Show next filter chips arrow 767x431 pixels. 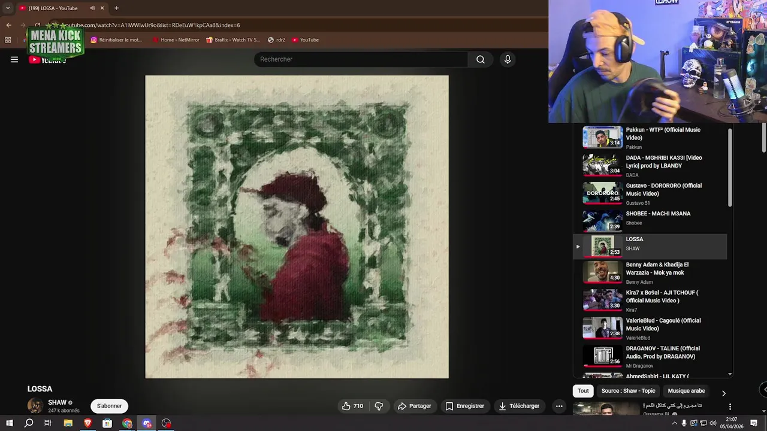click(723, 393)
